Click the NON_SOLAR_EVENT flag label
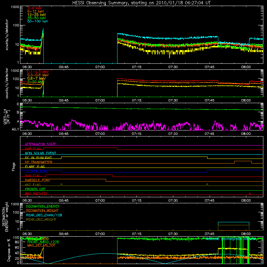This screenshot has width=267, height=267. pos(40,153)
